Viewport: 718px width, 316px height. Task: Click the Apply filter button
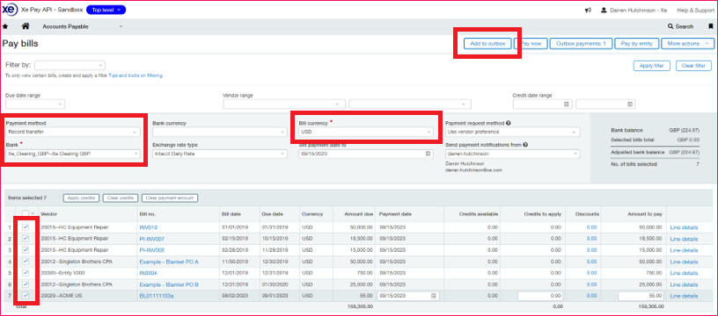(x=652, y=66)
